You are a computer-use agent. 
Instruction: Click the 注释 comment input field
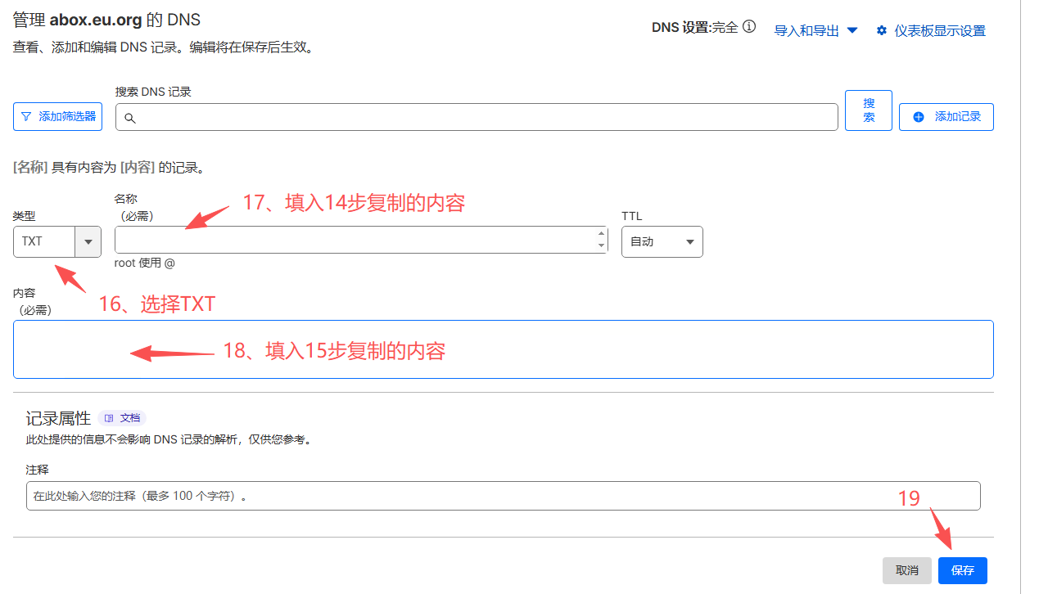(503, 496)
